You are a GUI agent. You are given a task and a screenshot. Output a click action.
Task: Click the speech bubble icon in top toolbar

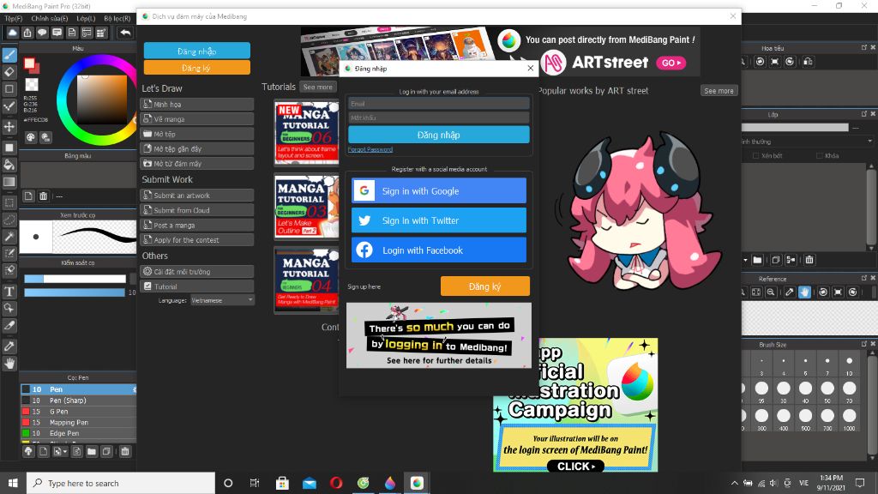click(42, 33)
